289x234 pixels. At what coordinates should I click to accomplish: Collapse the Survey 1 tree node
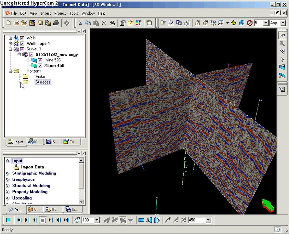pyautogui.click(x=10, y=49)
